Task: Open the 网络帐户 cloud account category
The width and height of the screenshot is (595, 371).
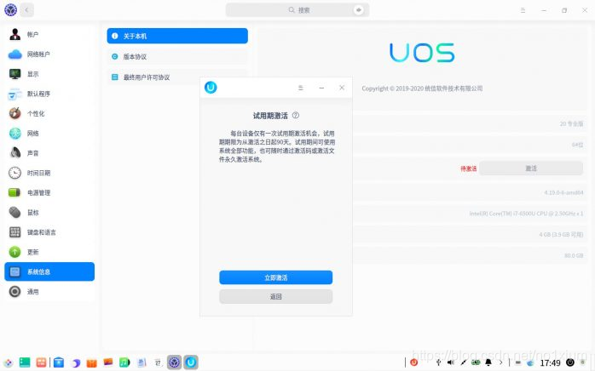Action: pyautogui.click(x=49, y=54)
